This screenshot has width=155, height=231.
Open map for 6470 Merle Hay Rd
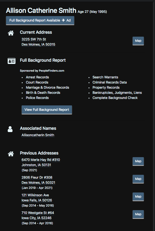138,161
